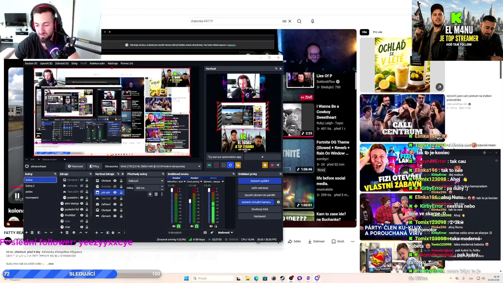503x283 pixels.
Task: Open the Soubor menu
Action: 31,63
